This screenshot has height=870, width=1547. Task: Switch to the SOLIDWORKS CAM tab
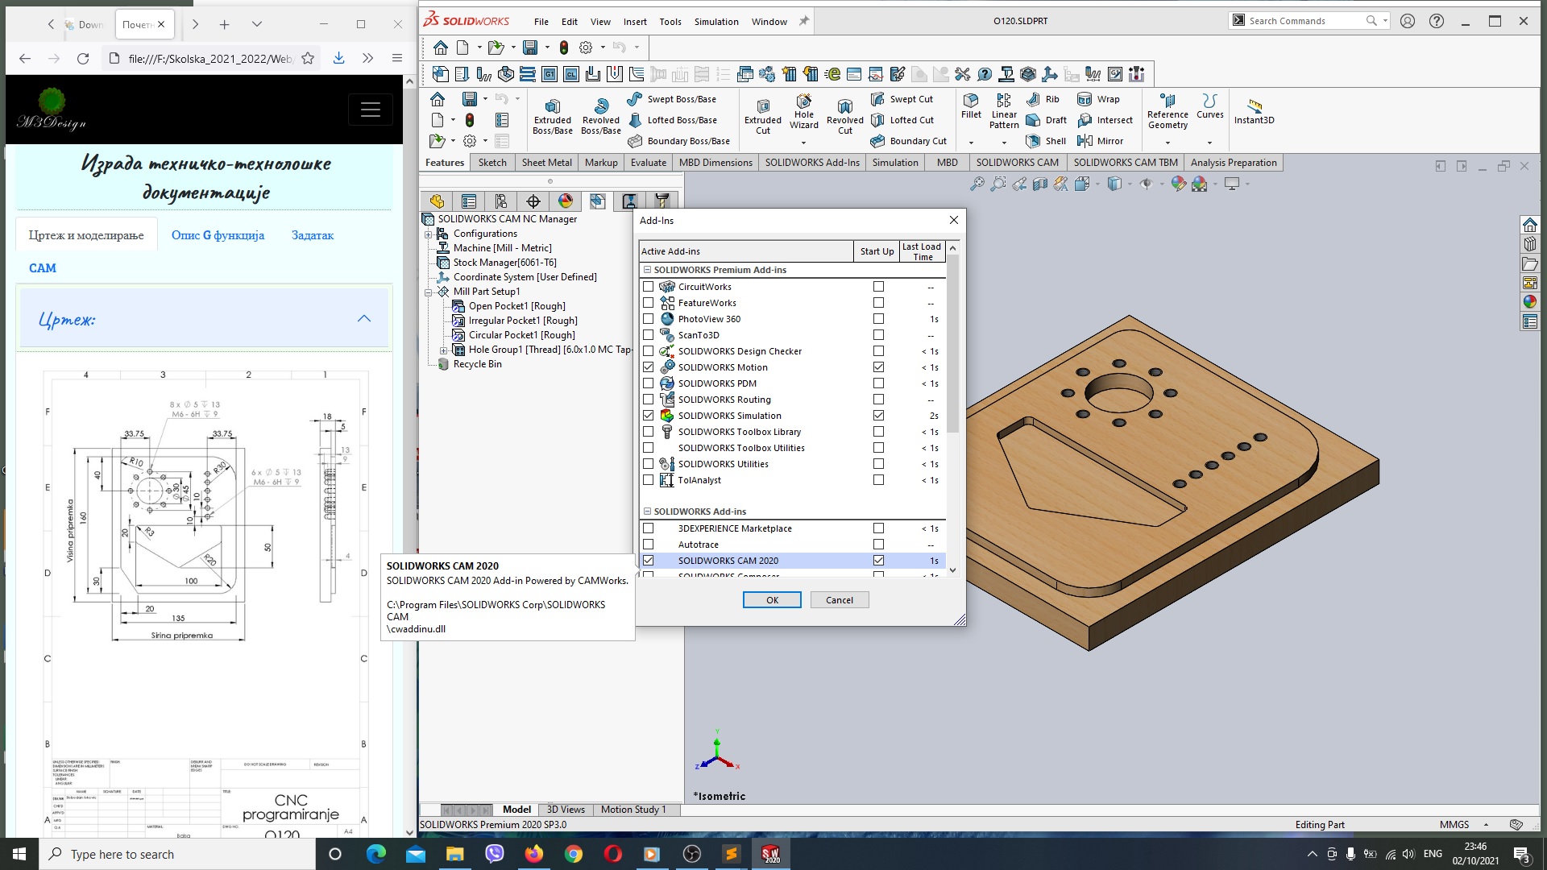(x=1017, y=163)
